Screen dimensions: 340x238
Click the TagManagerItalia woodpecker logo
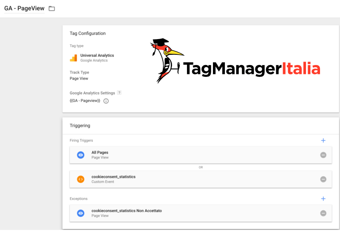point(235,61)
